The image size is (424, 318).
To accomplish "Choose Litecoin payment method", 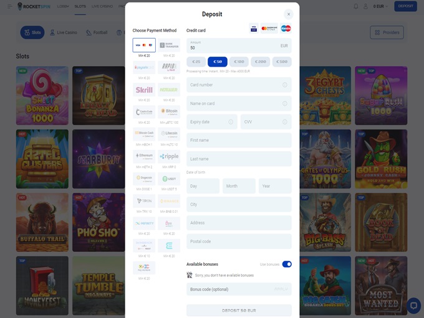I will tap(169, 134).
